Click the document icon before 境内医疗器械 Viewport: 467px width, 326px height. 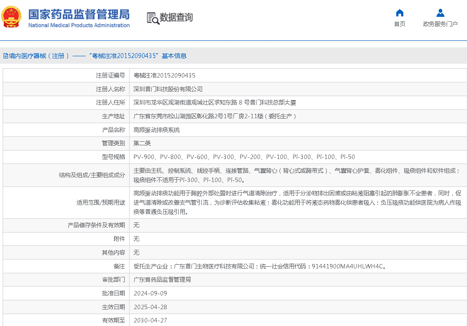point(5,56)
